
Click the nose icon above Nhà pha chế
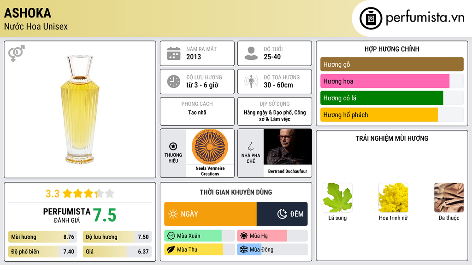[250, 146]
